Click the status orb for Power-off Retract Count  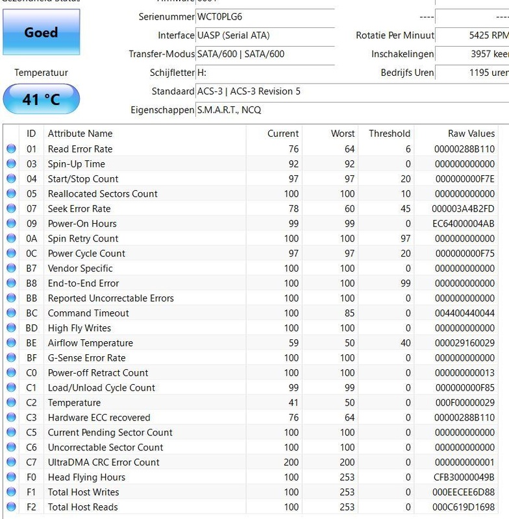(11, 372)
